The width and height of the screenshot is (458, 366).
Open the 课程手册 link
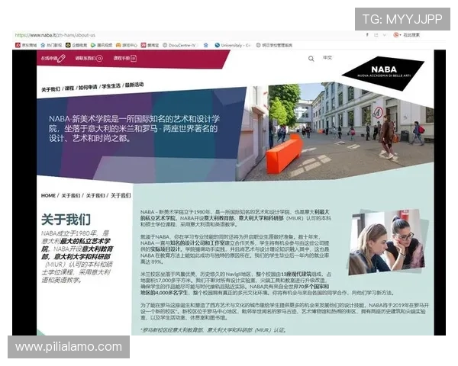coord(121,59)
